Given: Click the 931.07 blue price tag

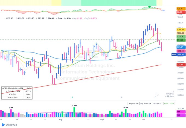Looking at the screenshot, I should pyautogui.click(x=181, y=47).
